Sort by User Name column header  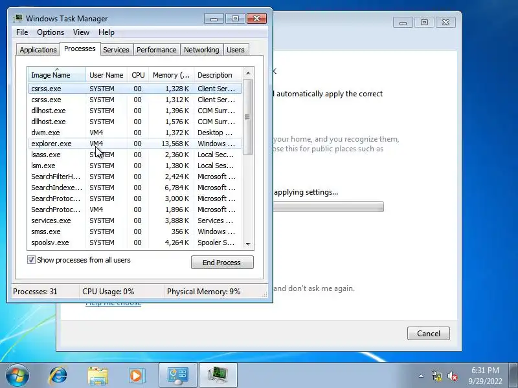(x=106, y=75)
